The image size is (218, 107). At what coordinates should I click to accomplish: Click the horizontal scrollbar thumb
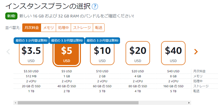tap(78, 103)
